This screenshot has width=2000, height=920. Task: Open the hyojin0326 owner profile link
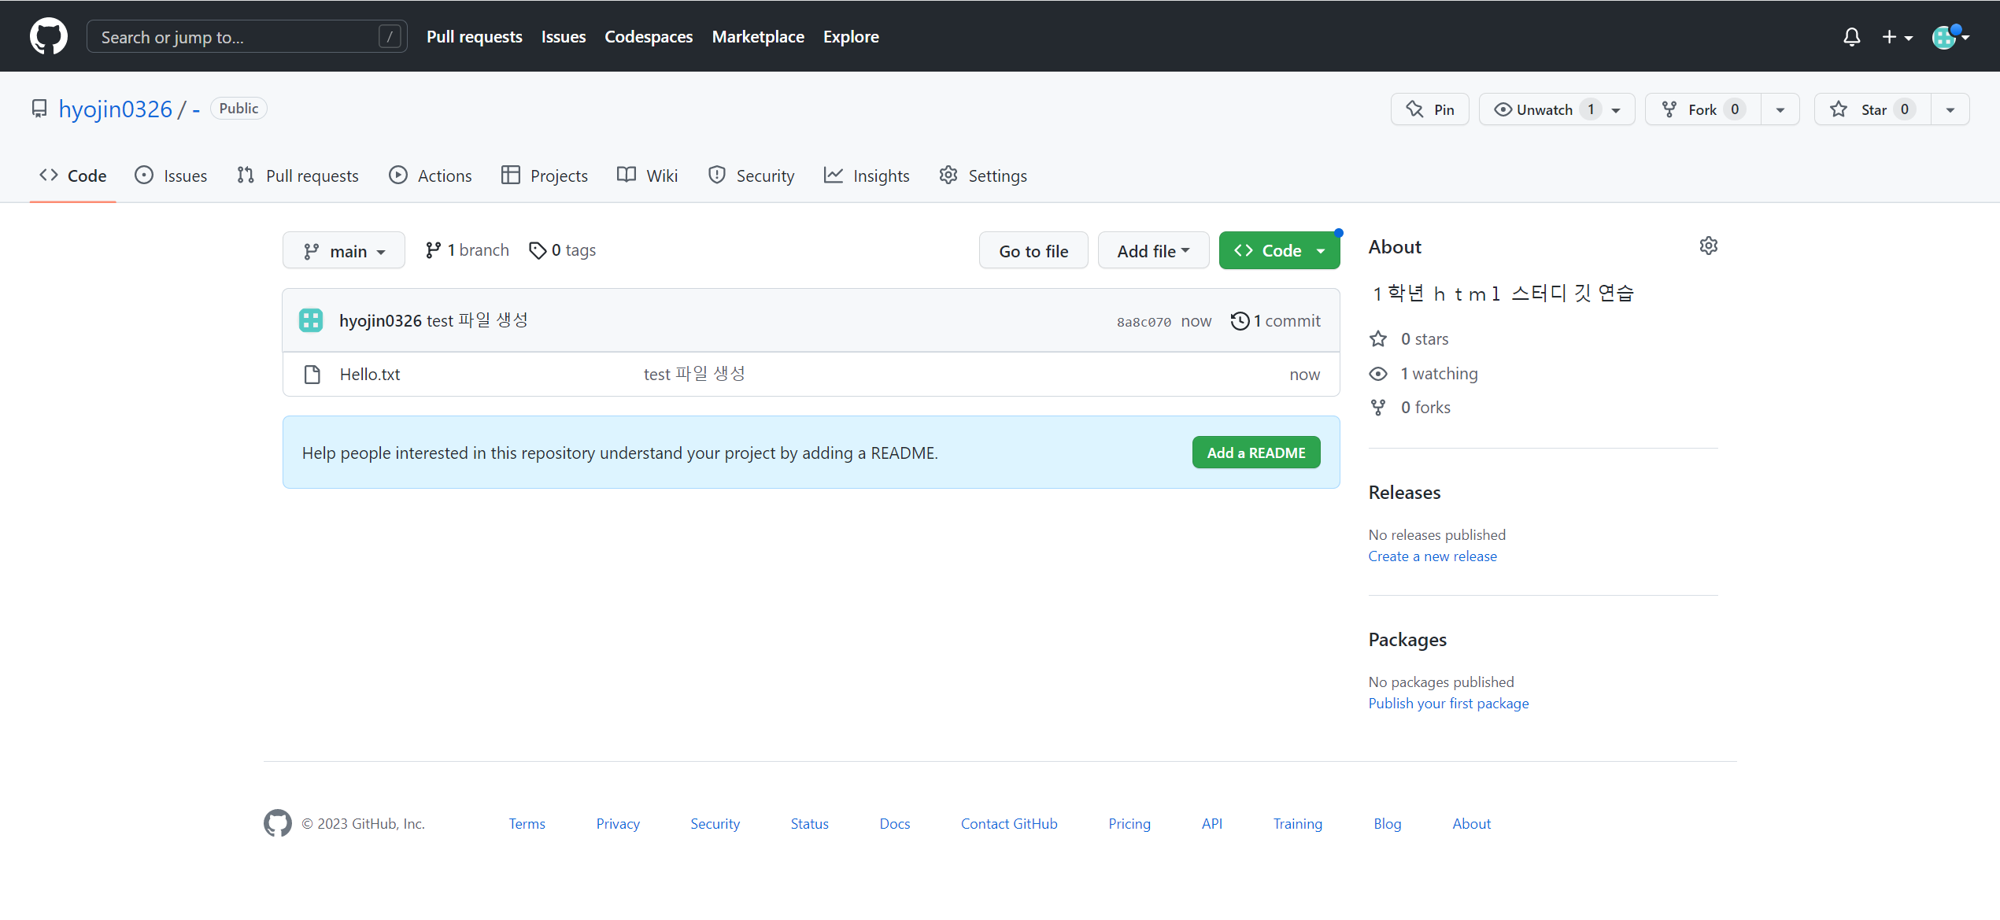(x=116, y=109)
